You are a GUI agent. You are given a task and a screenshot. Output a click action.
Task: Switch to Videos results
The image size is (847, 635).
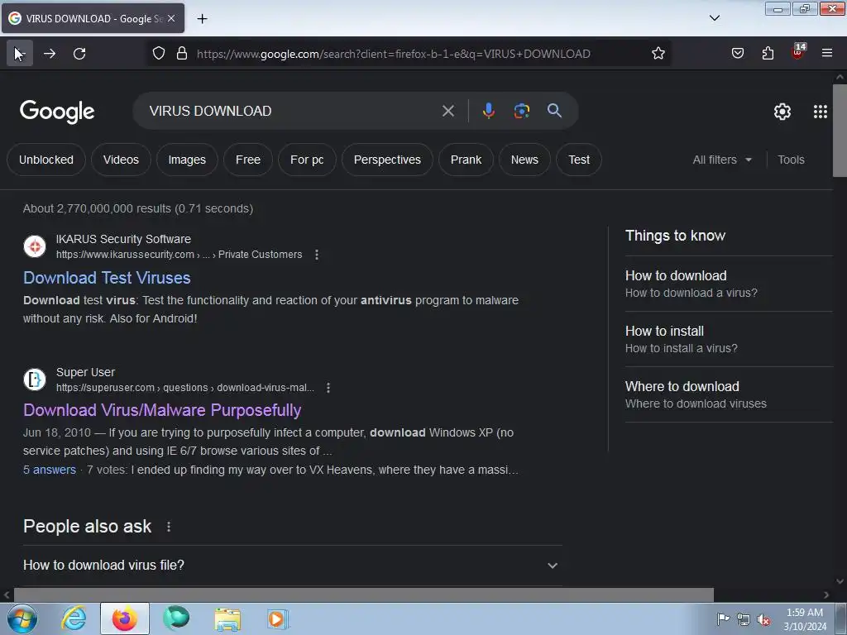point(121,160)
